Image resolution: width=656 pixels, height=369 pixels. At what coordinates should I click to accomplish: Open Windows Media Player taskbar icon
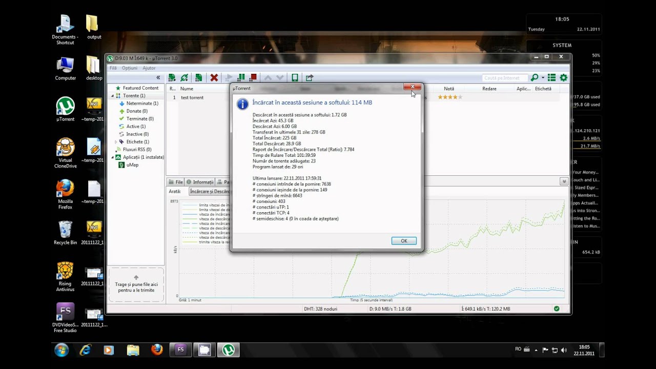pyautogui.click(x=109, y=350)
